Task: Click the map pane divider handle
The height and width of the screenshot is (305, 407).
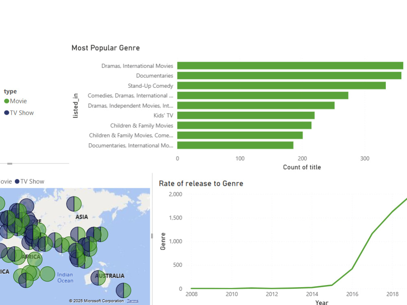Action: tap(152, 236)
